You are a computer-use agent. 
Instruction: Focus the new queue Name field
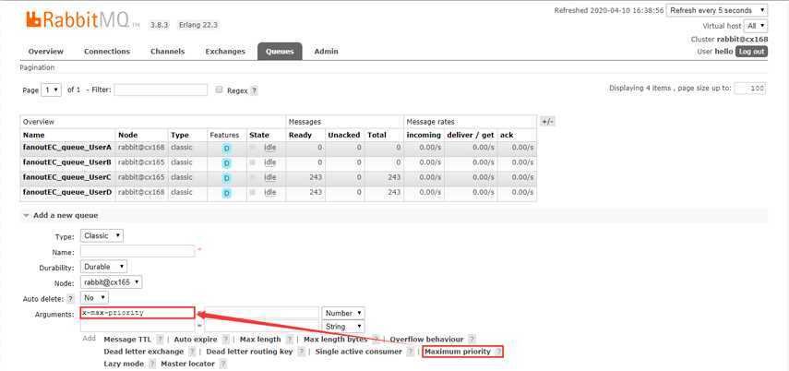137,251
